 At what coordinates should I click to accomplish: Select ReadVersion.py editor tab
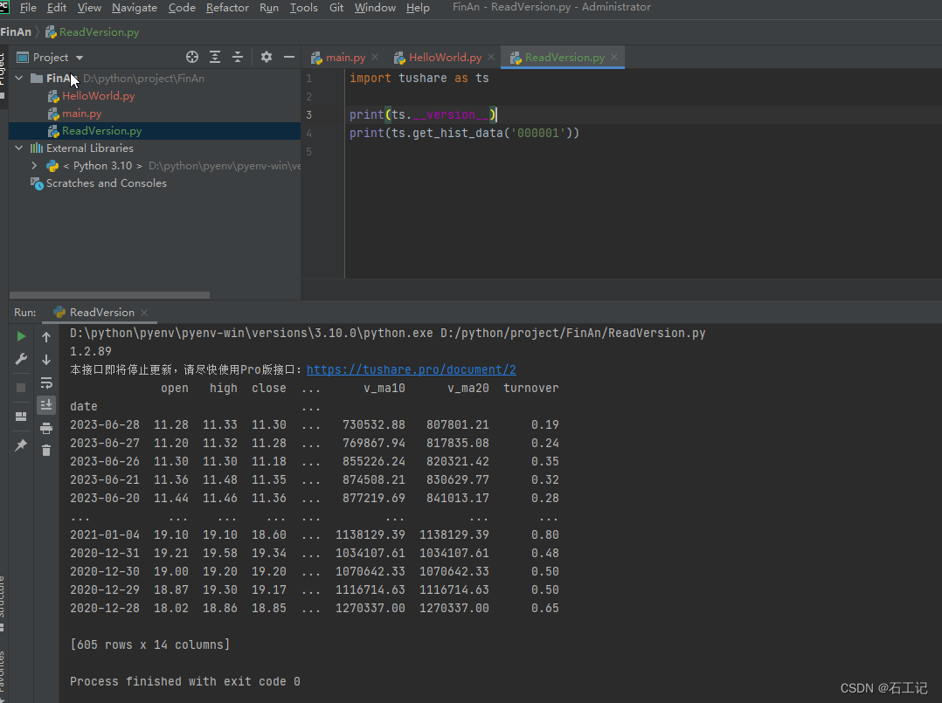pyautogui.click(x=565, y=58)
